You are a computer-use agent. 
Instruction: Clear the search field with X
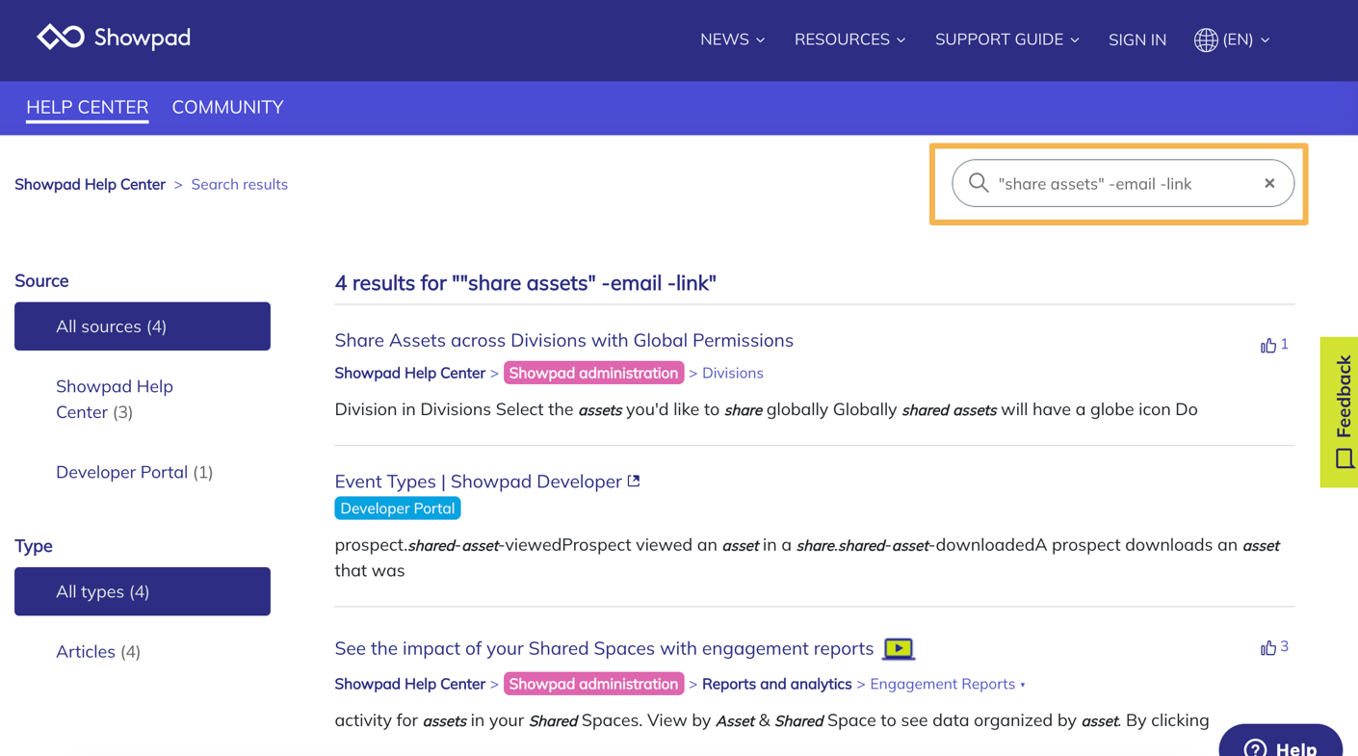click(1269, 183)
